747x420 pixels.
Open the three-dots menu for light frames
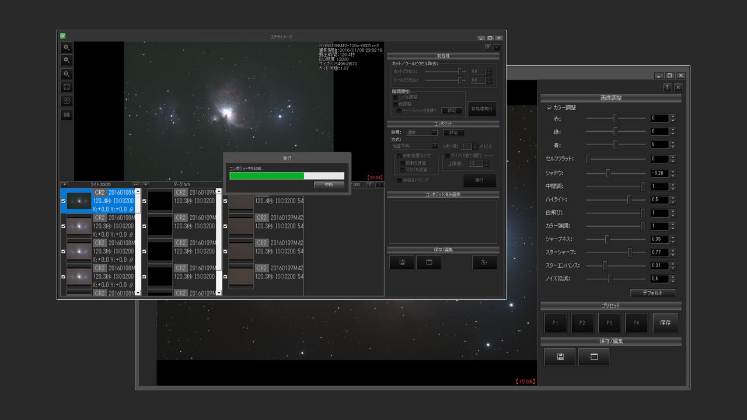(x=136, y=185)
